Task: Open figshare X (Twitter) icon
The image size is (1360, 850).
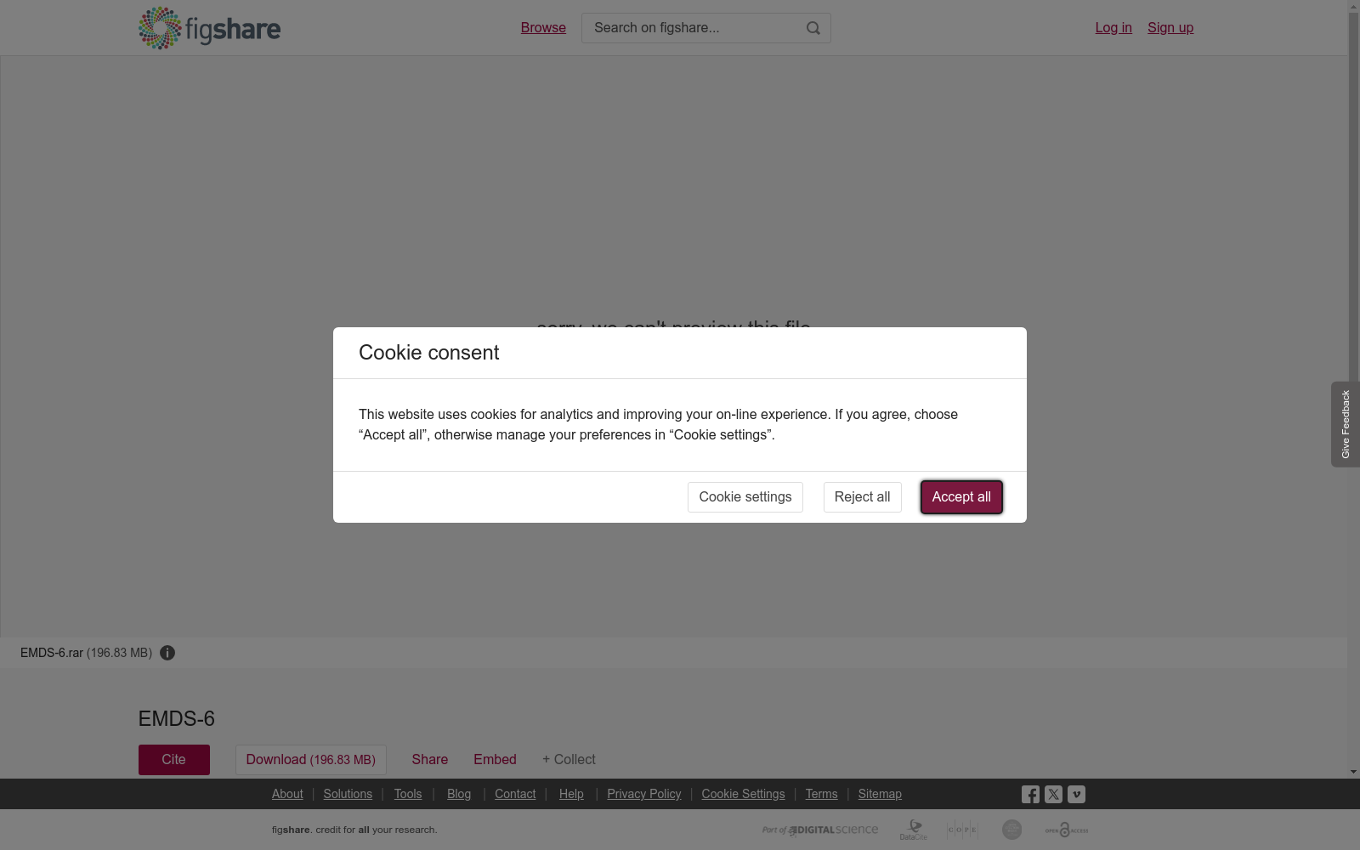Action: pyautogui.click(x=1053, y=794)
